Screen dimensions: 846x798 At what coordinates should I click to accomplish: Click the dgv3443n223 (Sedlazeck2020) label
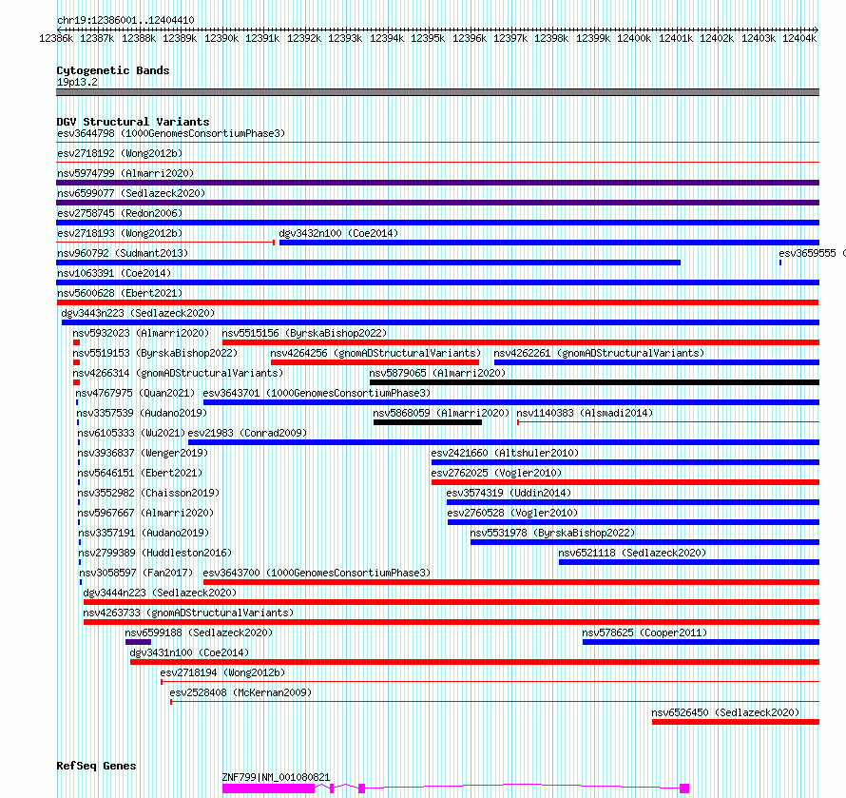point(138,313)
